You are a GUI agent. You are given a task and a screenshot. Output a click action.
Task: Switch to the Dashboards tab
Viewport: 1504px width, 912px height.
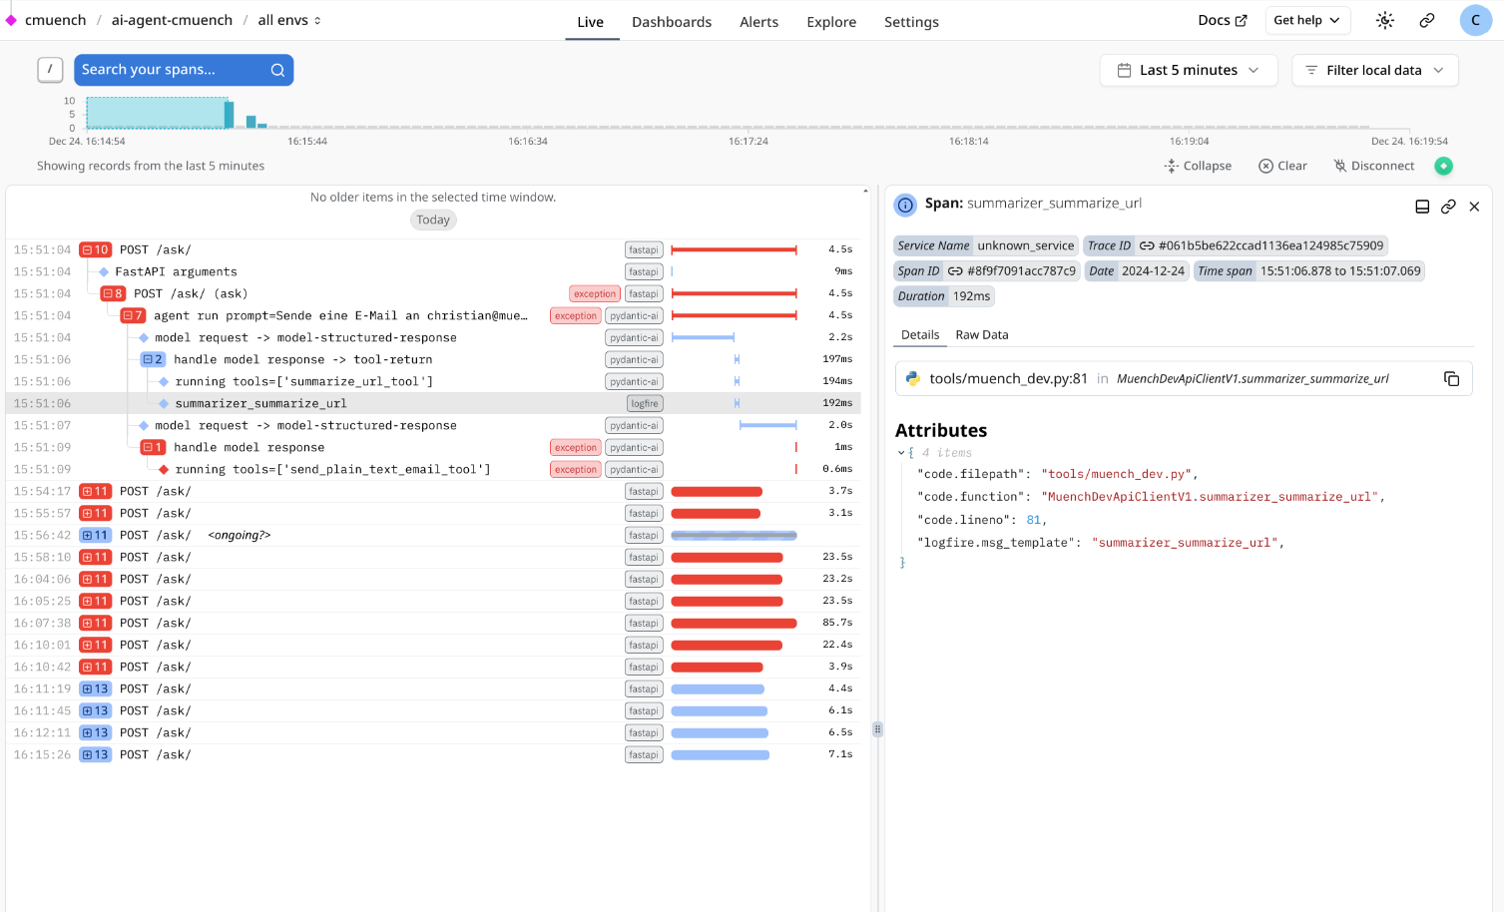point(672,22)
